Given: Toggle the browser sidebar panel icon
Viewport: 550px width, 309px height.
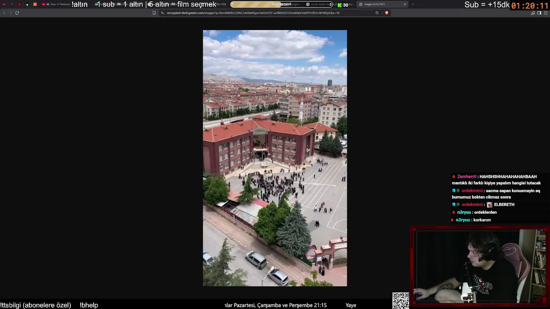Looking at the screenshot, I should 539,13.
